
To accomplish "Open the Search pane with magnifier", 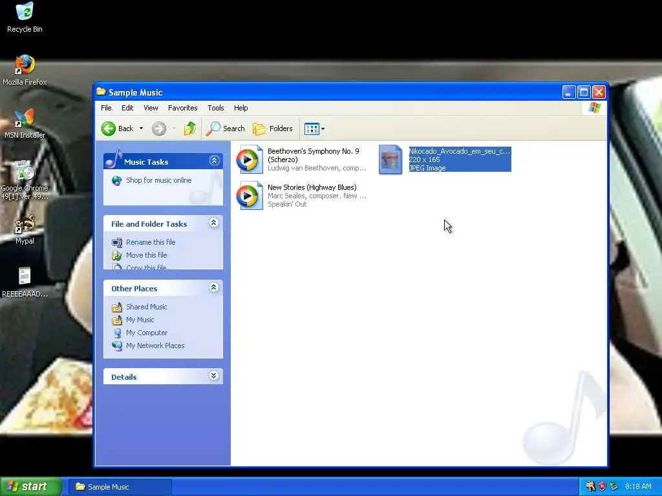I will point(226,129).
